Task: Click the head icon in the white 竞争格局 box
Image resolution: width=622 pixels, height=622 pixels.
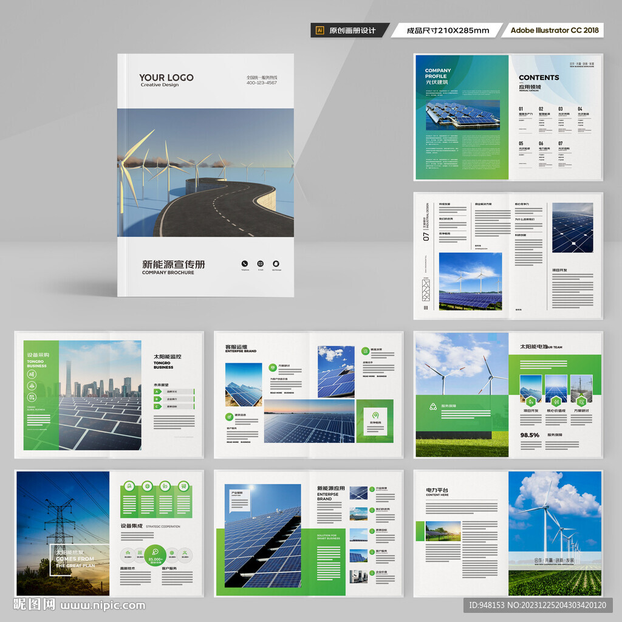Action: (375, 415)
